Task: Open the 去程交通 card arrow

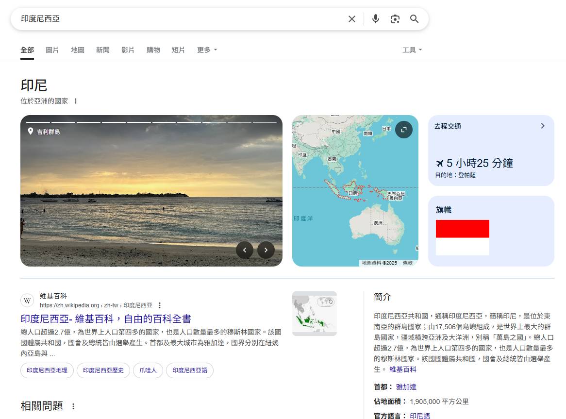Action: point(543,126)
